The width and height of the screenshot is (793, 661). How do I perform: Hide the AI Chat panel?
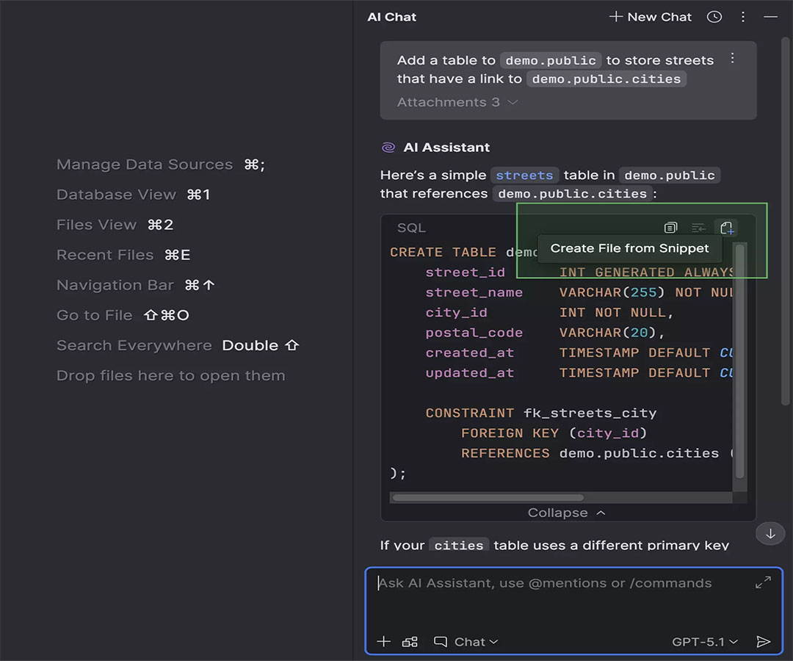click(x=770, y=17)
